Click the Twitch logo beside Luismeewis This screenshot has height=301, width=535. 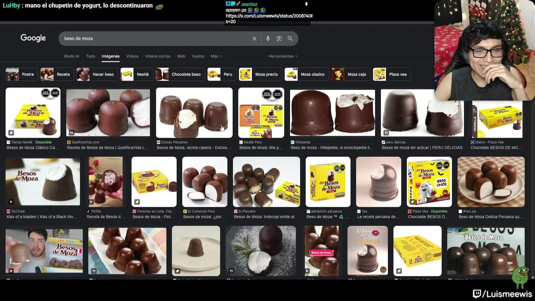(x=477, y=294)
